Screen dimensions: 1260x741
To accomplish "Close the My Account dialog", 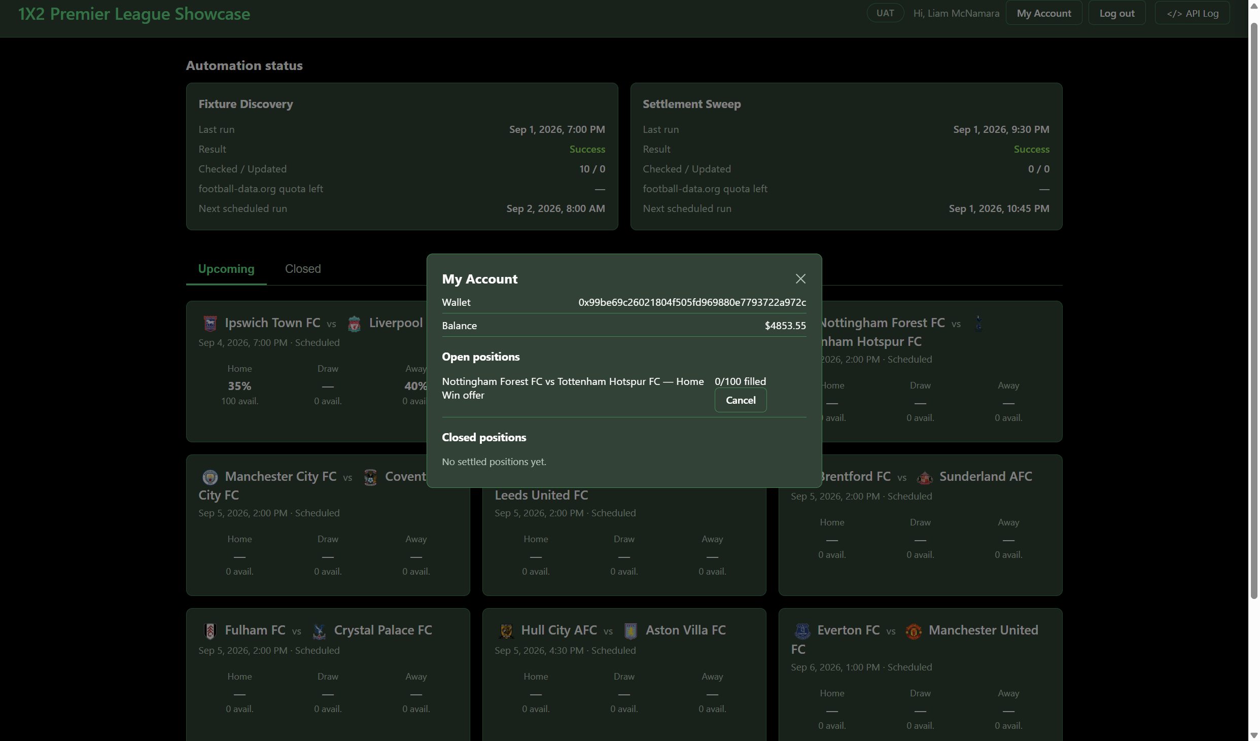I will (x=800, y=279).
